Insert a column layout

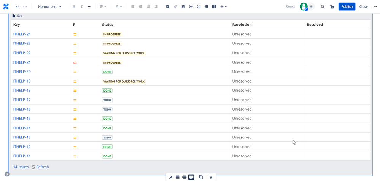pos(214,6)
